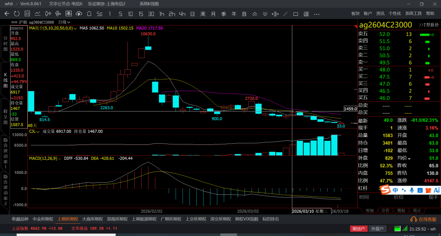Switch to the 期货户 account toggle
This screenshot has height=236, width=441.
[358, 229]
